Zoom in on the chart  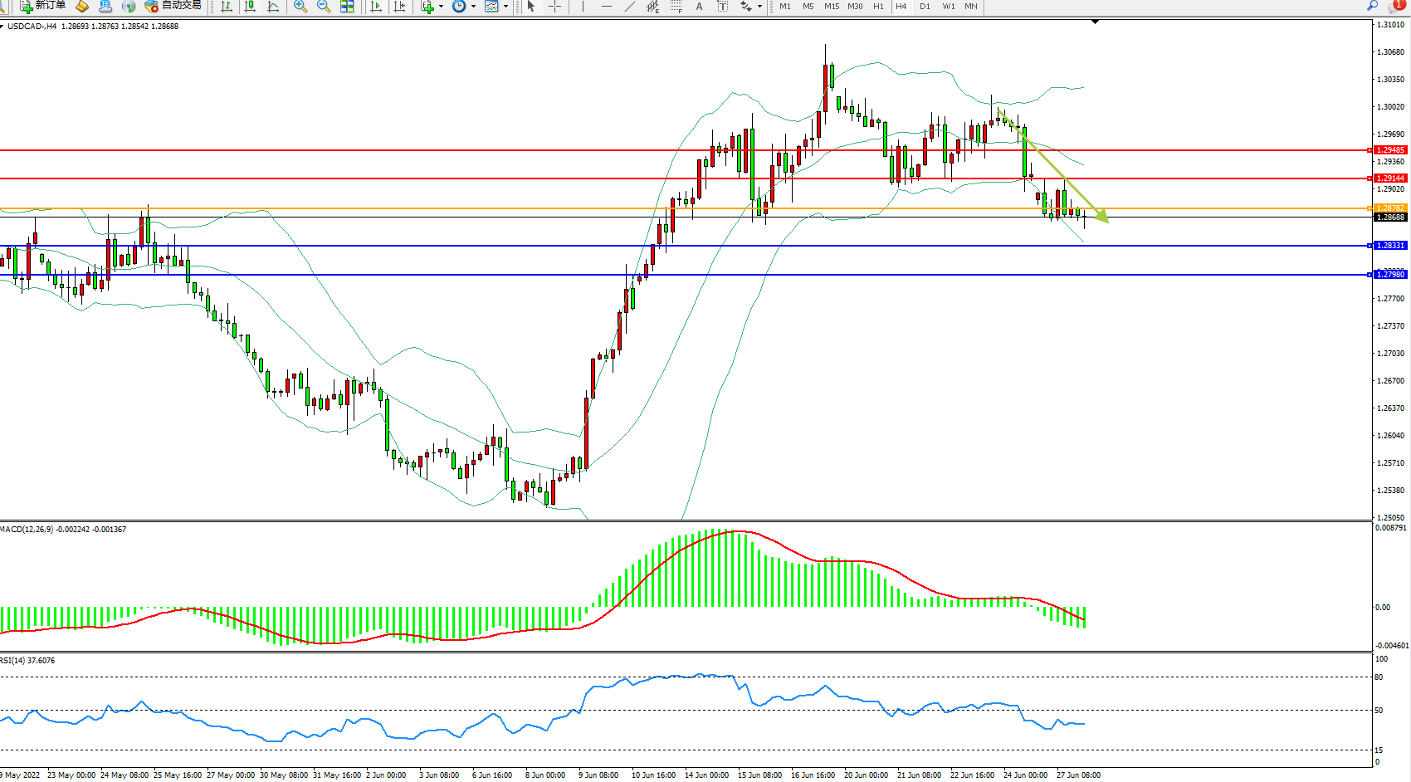tap(300, 7)
